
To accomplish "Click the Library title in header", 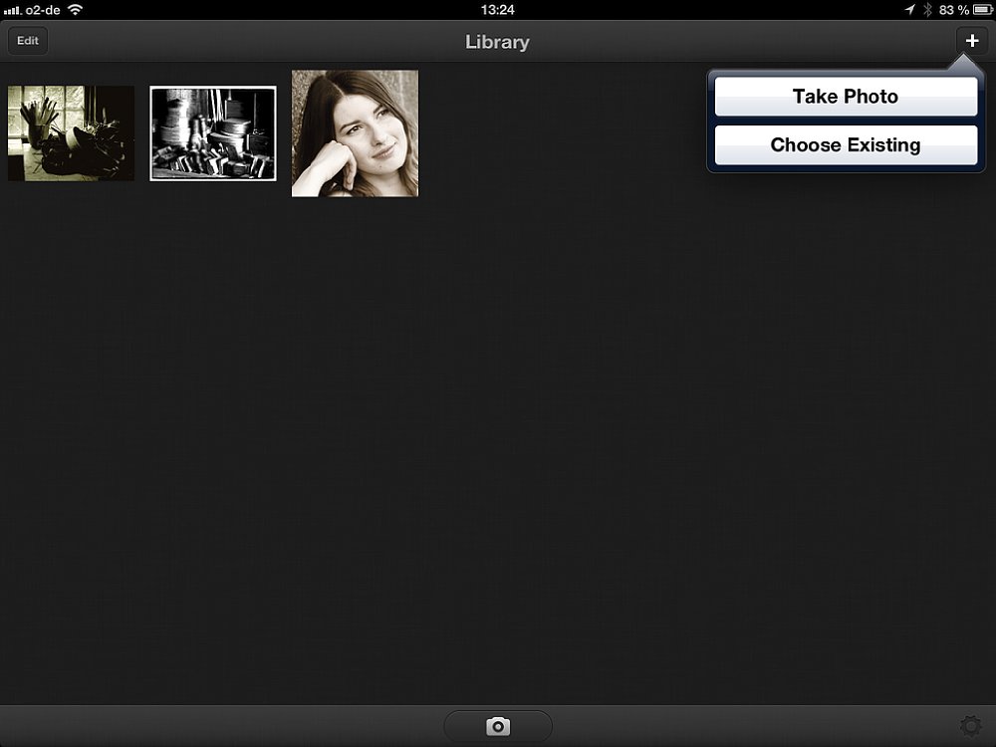I will pos(497,42).
